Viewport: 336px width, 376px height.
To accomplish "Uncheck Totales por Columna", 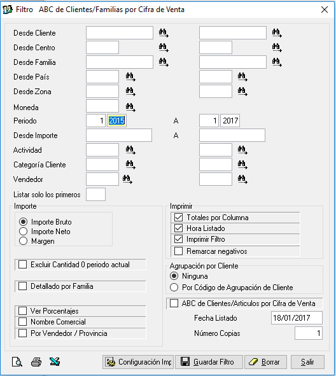I will [178, 217].
